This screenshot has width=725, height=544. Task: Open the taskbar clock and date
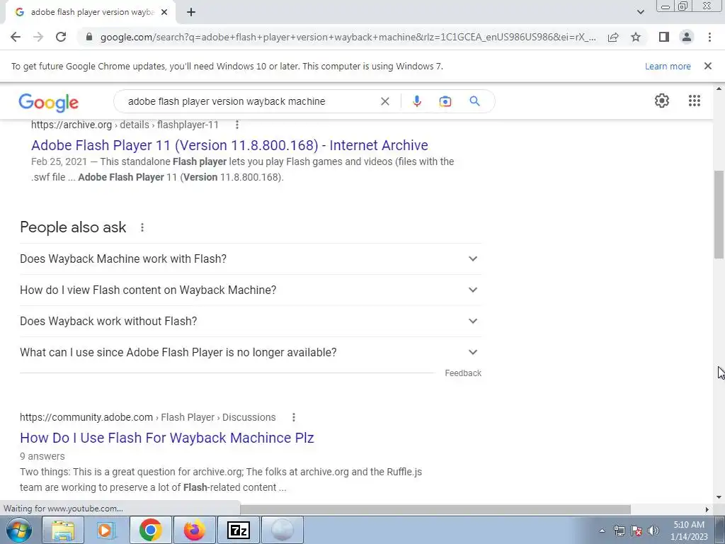pos(689,531)
